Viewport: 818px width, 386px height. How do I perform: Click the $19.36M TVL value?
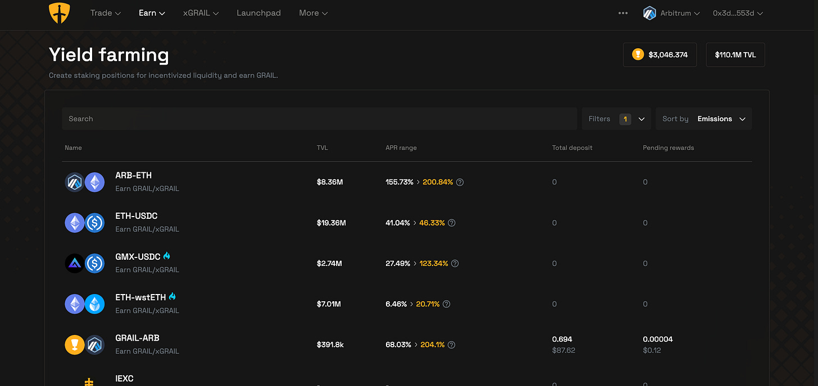[x=331, y=223]
